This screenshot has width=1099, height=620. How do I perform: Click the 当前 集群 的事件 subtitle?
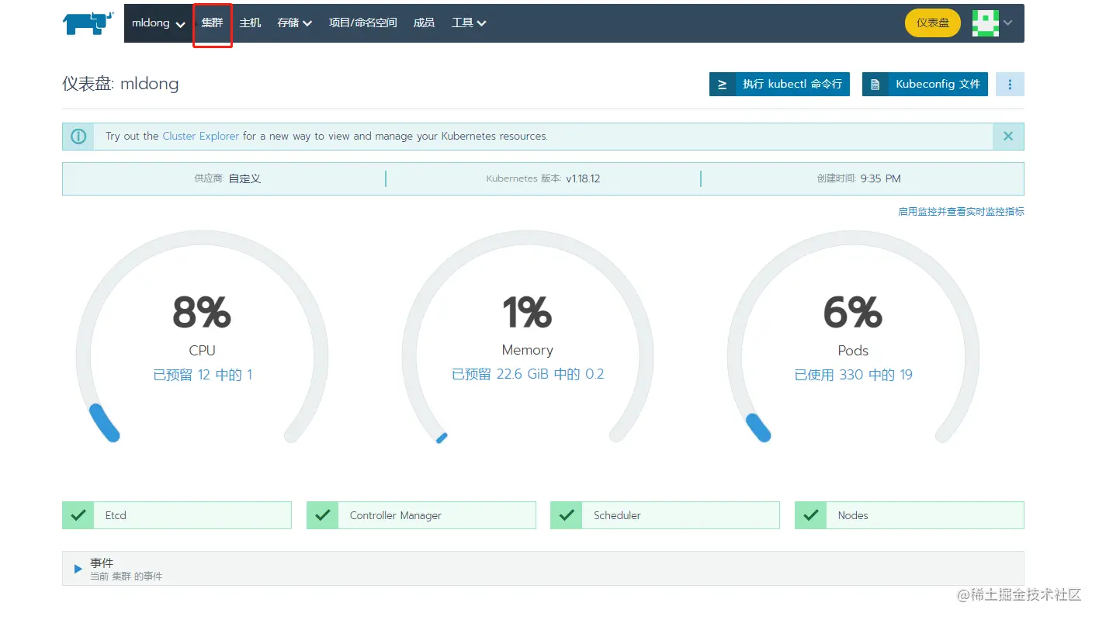point(126,577)
